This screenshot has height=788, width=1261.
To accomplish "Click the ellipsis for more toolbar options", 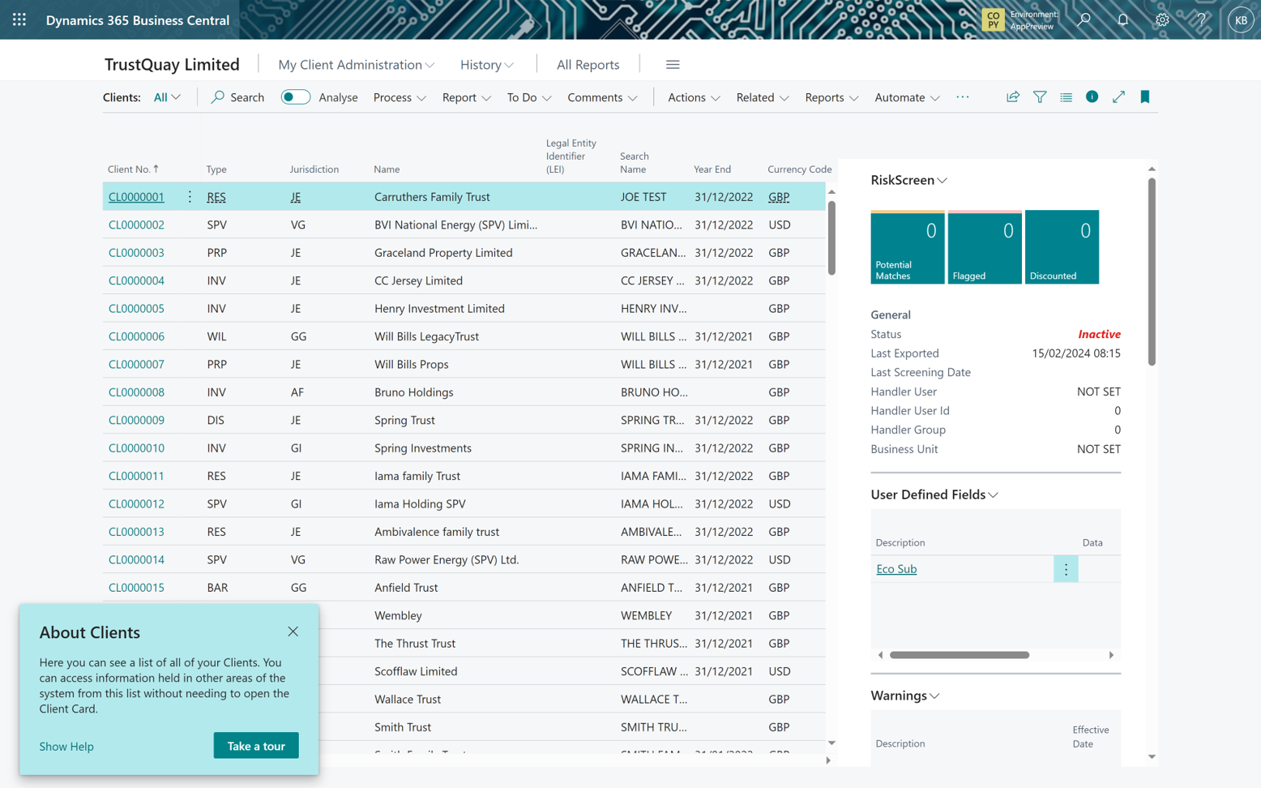I will (x=962, y=96).
